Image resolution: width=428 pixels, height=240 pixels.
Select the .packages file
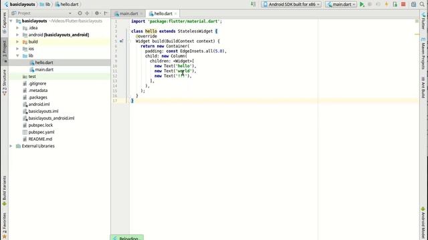point(37,97)
